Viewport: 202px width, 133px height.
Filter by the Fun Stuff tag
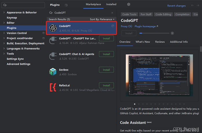point(146,14)
